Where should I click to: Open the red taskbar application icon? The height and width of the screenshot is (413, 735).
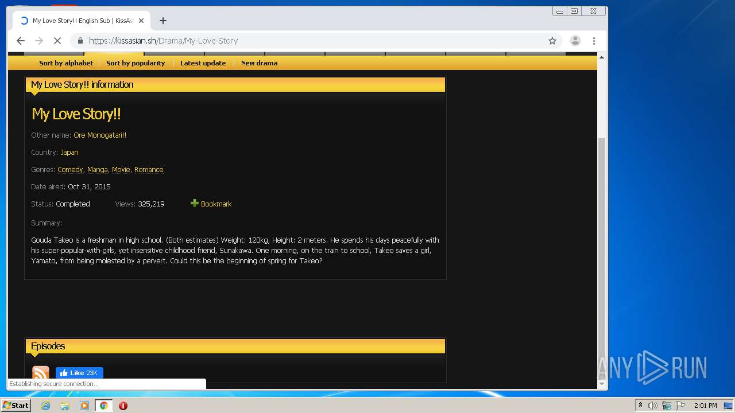[x=123, y=406]
